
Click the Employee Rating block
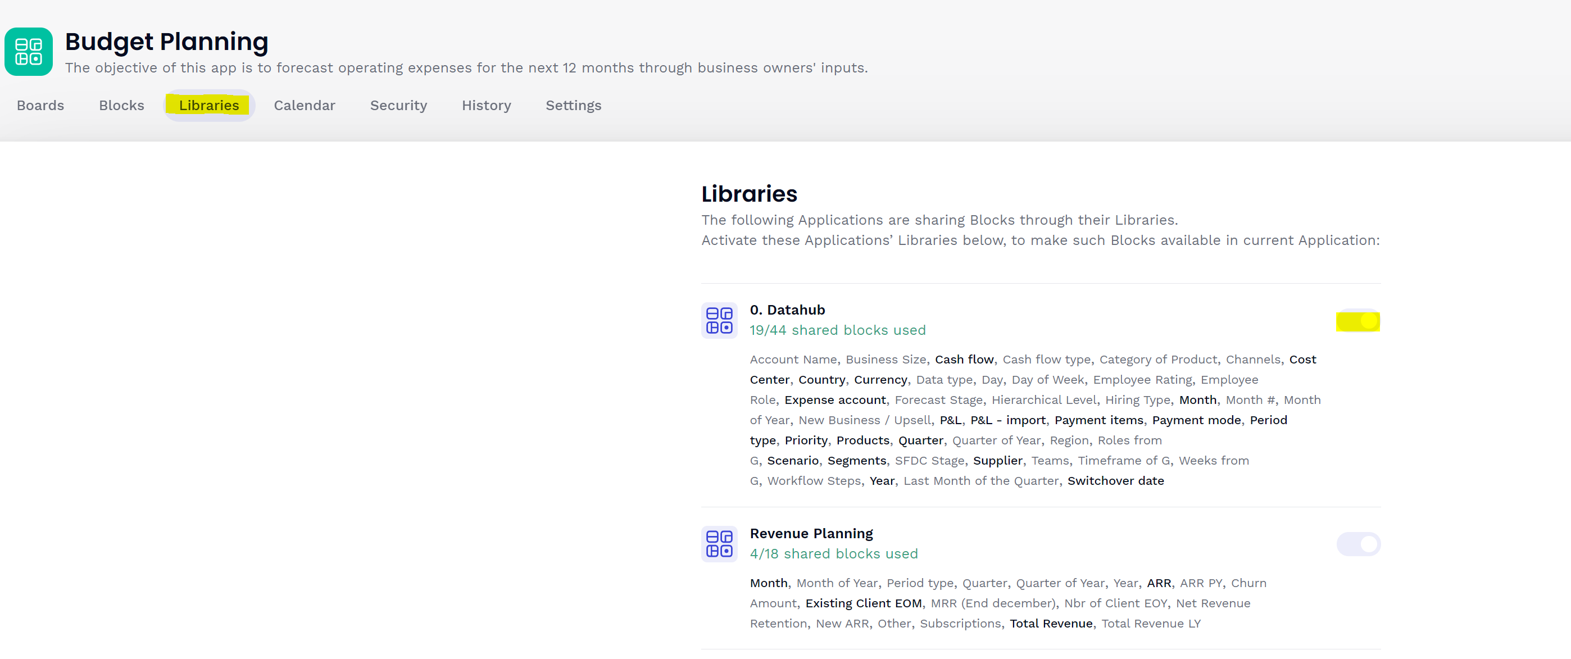coord(1142,380)
